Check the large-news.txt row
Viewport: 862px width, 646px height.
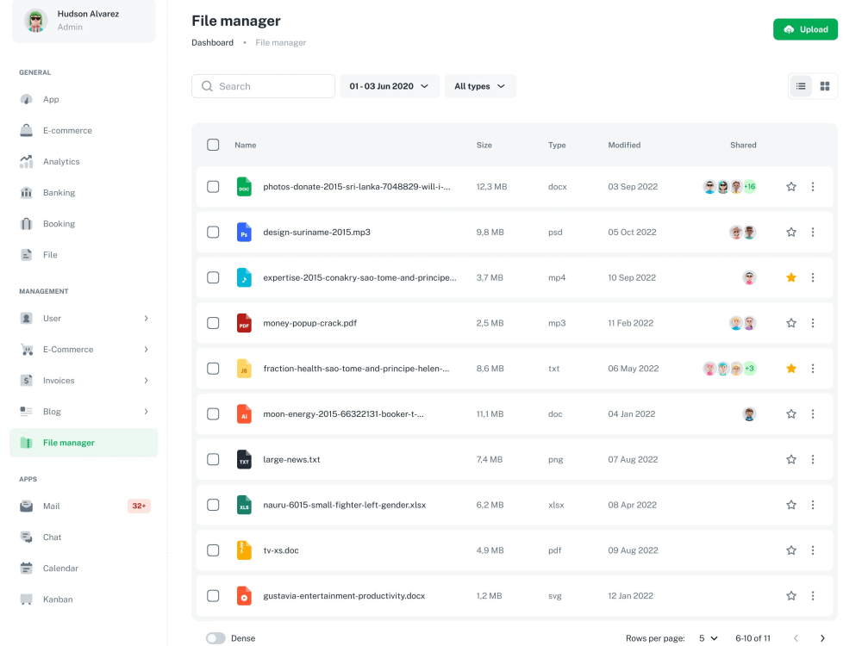pyautogui.click(x=213, y=459)
